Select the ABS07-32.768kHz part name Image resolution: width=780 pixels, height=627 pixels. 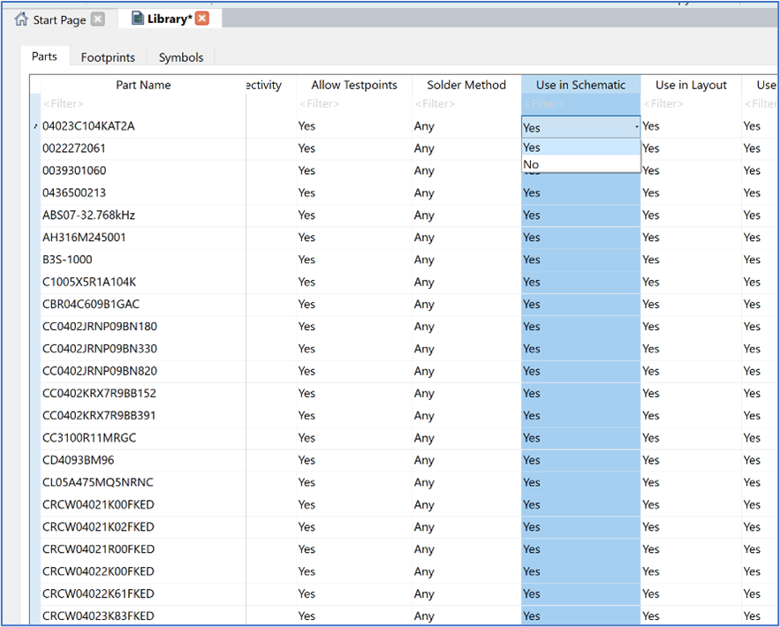(88, 215)
